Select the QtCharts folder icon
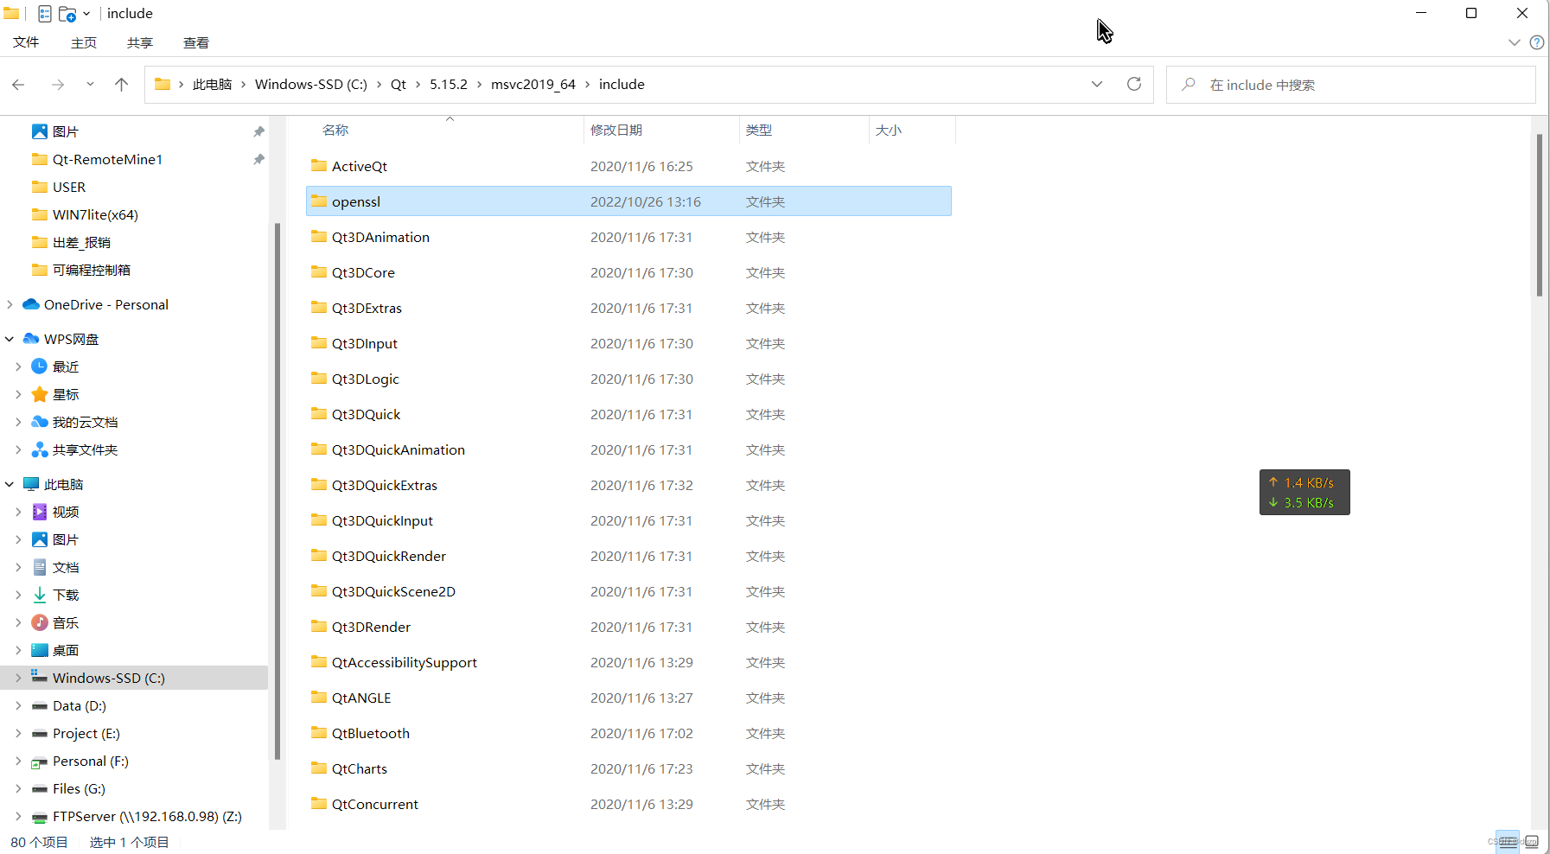Image resolution: width=1550 pixels, height=854 pixels. (x=319, y=768)
